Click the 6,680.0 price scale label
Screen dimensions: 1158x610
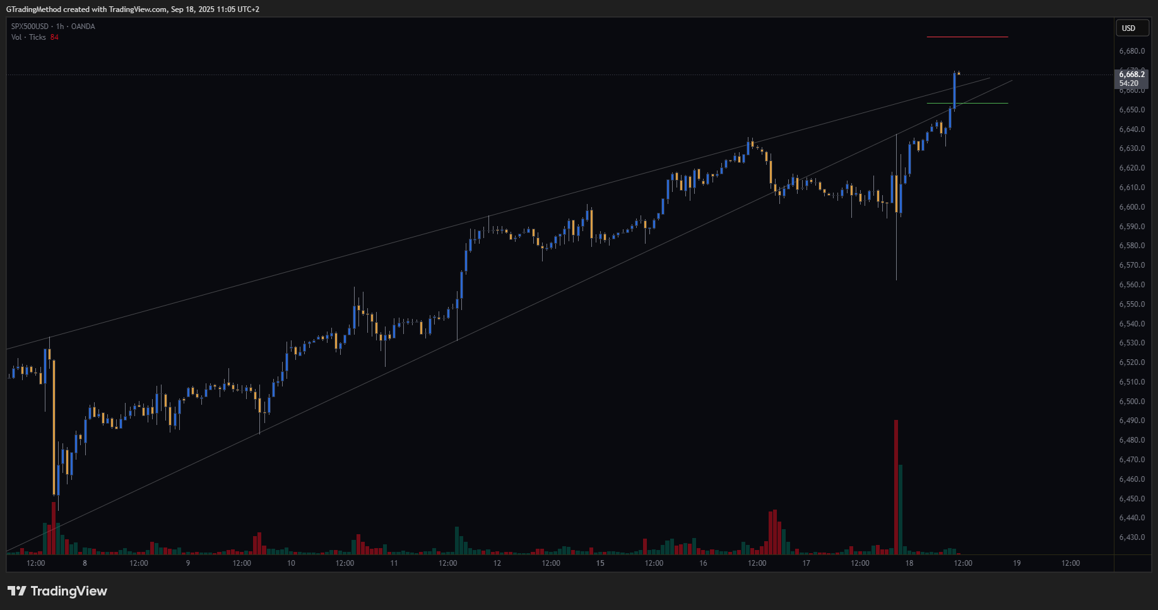[1132, 51]
